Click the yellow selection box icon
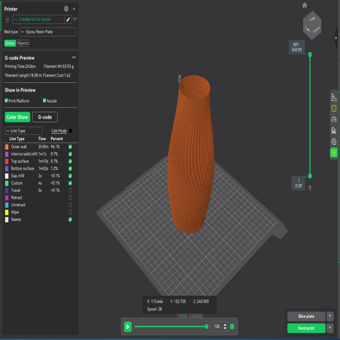 (334, 109)
